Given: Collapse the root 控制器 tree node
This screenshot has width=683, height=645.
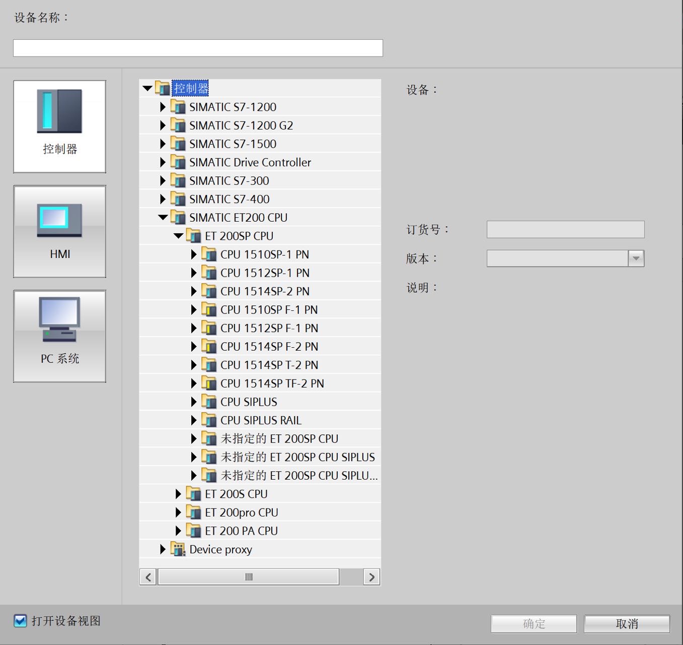Looking at the screenshot, I should point(147,88).
